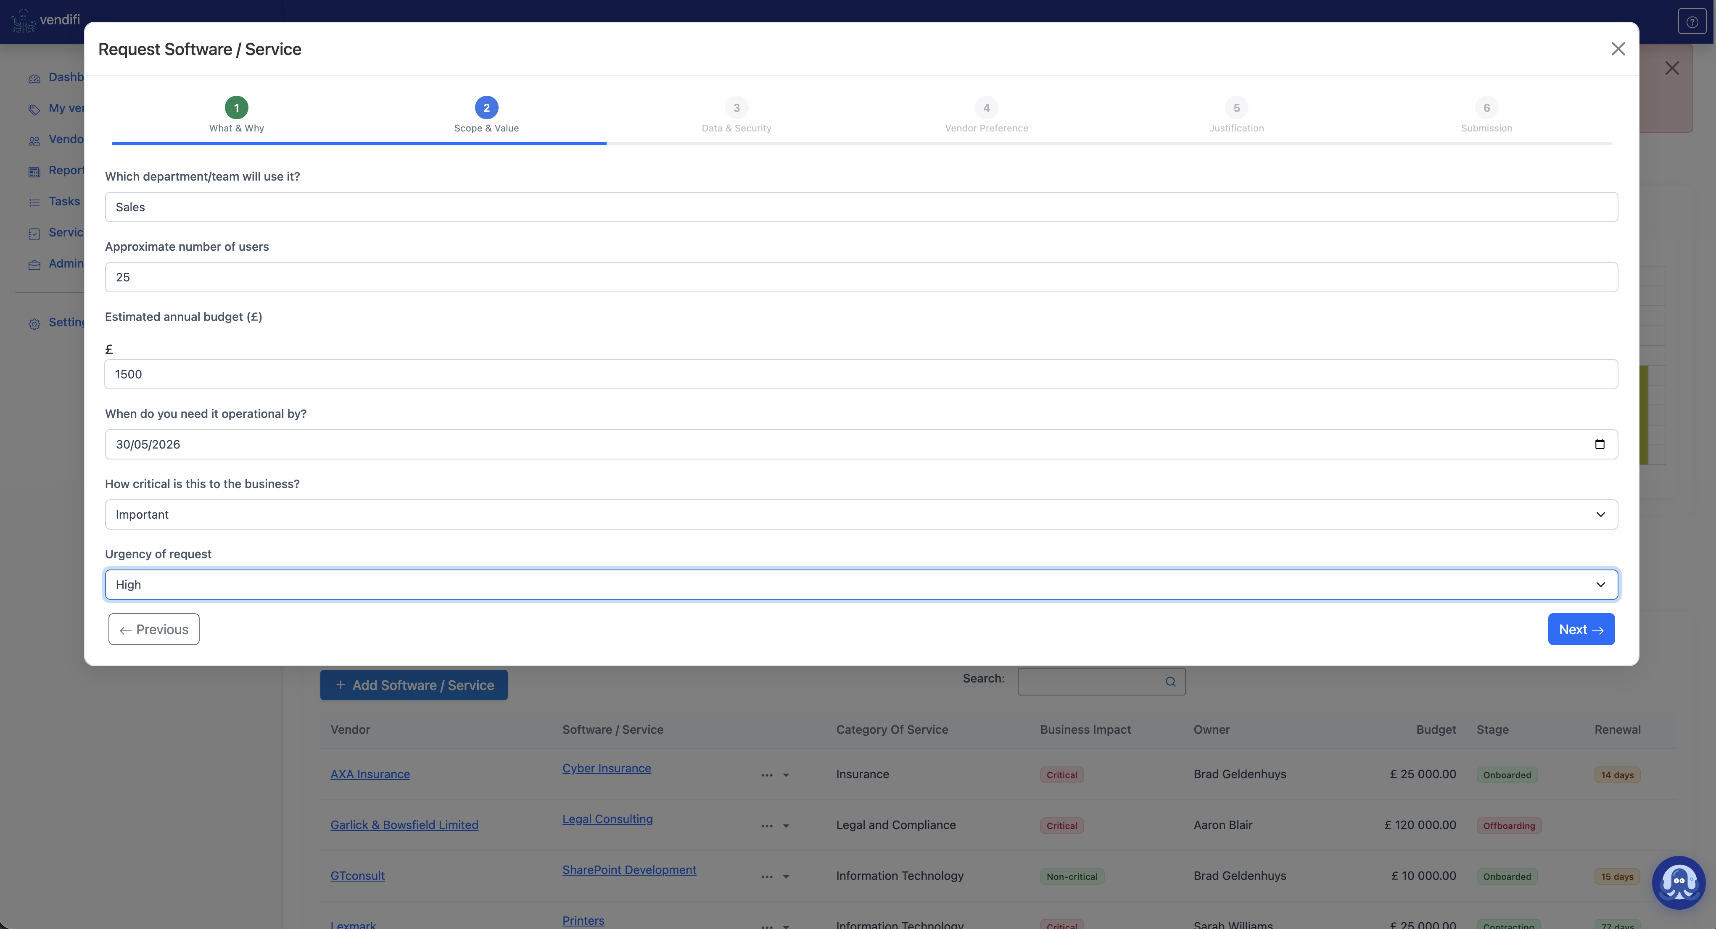Click the Vendors people icon in sidebar

pos(34,140)
